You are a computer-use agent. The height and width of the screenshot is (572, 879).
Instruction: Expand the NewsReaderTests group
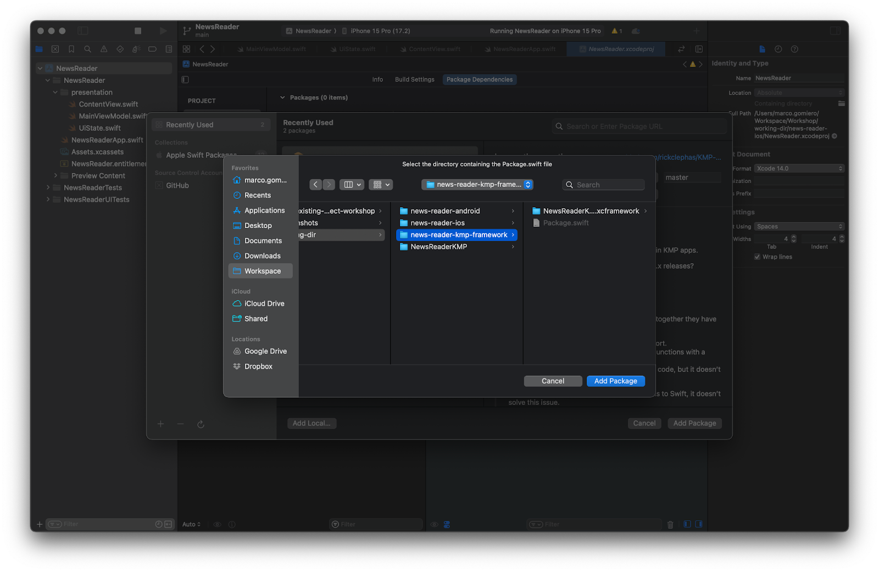click(x=48, y=187)
